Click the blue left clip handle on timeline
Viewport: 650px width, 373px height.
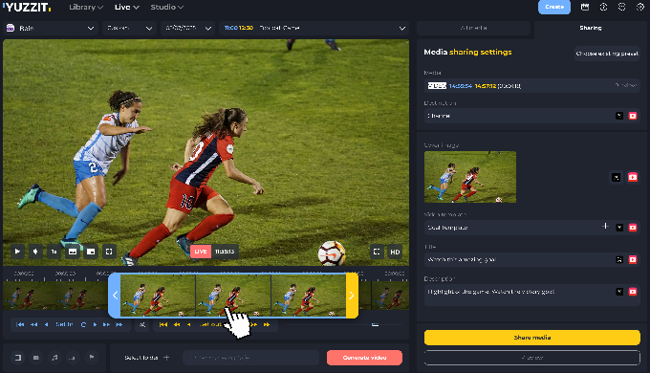(115, 296)
